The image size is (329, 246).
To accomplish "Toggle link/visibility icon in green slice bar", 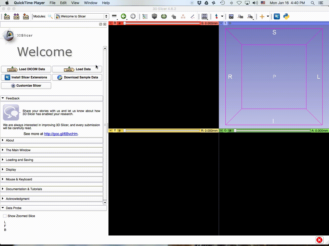I will (230, 130).
